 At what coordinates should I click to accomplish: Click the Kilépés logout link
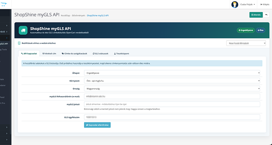click(x=265, y=5)
